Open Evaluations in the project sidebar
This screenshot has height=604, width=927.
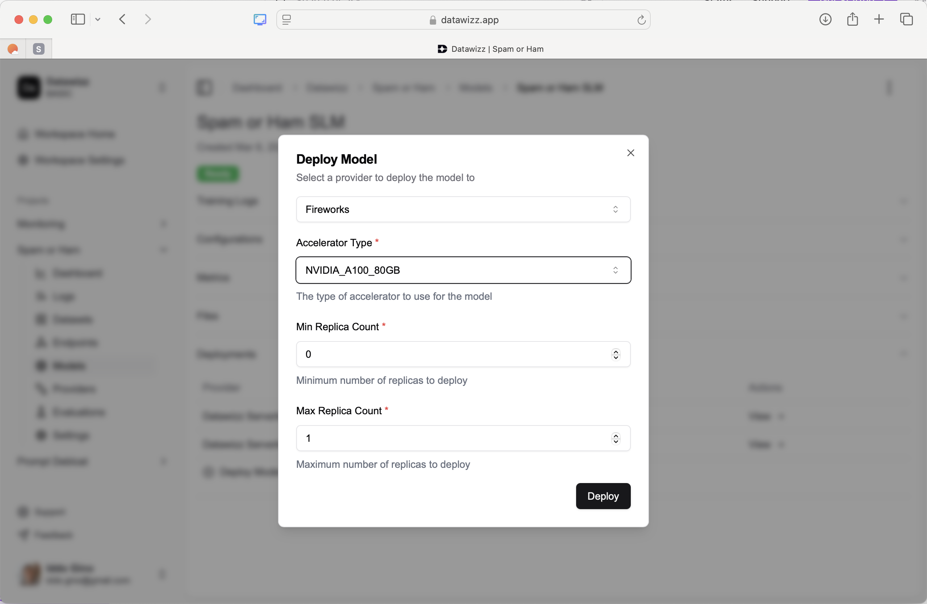coord(77,412)
